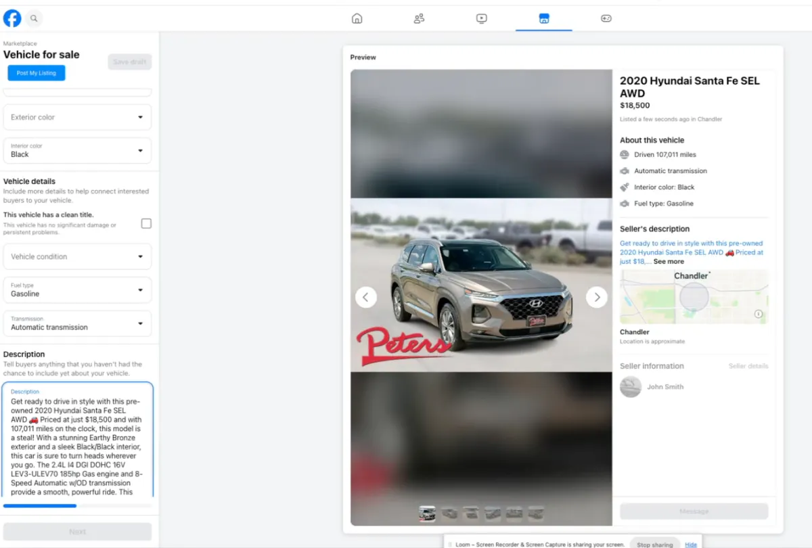The height and width of the screenshot is (548, 812).
Task: Click the Save draft button
Action: [x=130, y=62]
